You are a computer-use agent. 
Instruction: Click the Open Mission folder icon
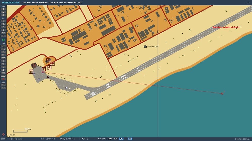point(3,12)
